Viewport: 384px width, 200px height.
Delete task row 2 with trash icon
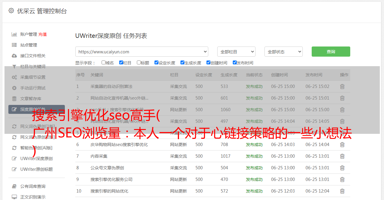click(x=342, y=98)
